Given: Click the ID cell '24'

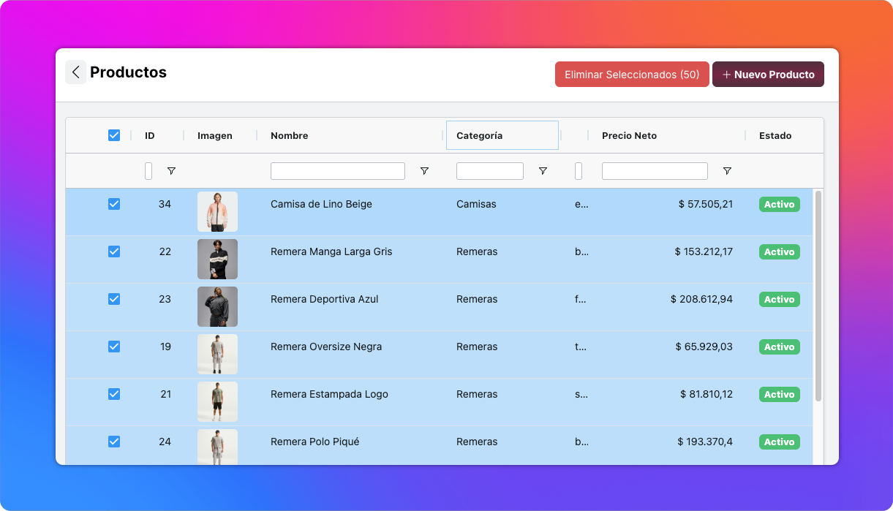Looking at the screenshot, I should tap(165, 442).
